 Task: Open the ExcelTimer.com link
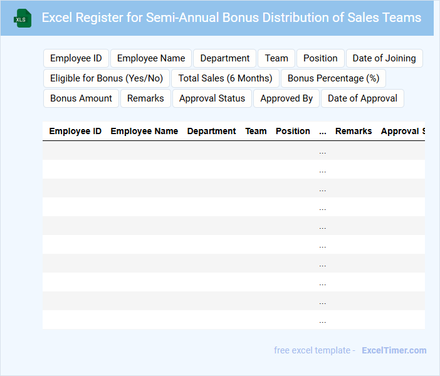[394, 350]
